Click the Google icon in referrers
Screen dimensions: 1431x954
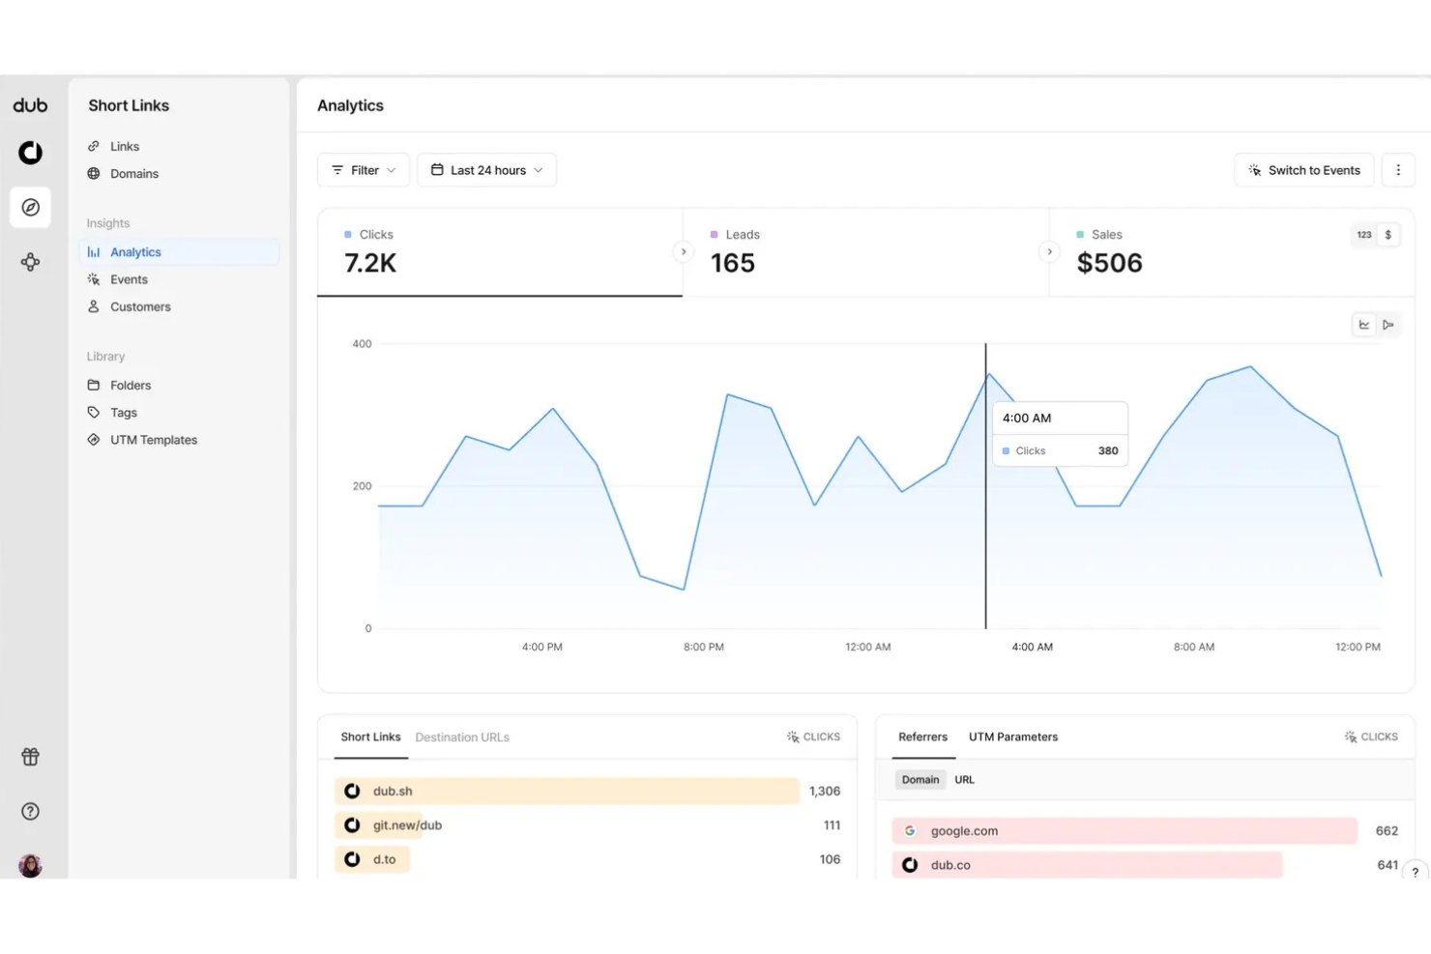[910, 831]
